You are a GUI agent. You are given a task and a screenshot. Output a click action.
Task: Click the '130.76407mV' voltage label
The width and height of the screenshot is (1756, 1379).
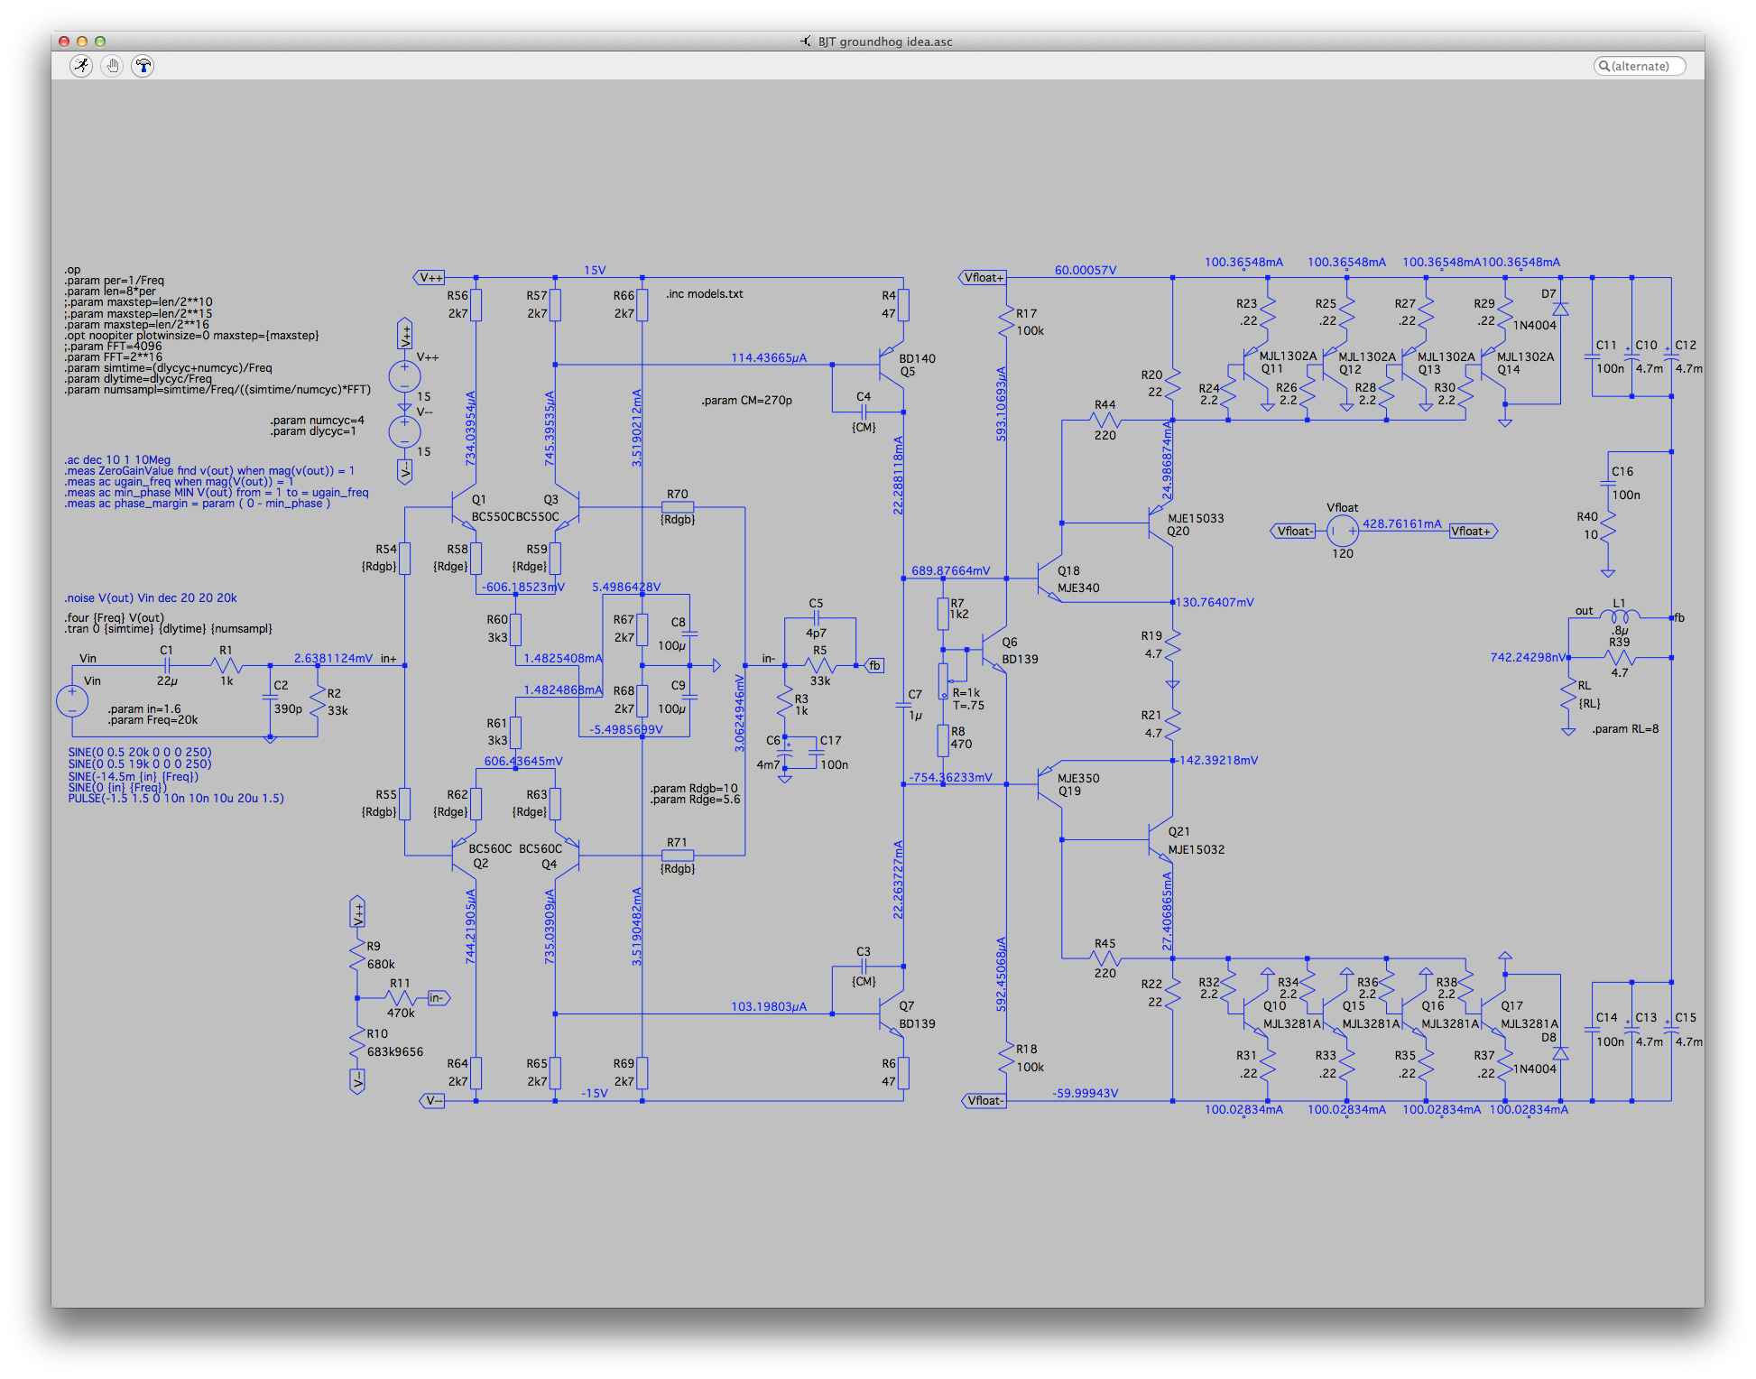coord(1215,602)
